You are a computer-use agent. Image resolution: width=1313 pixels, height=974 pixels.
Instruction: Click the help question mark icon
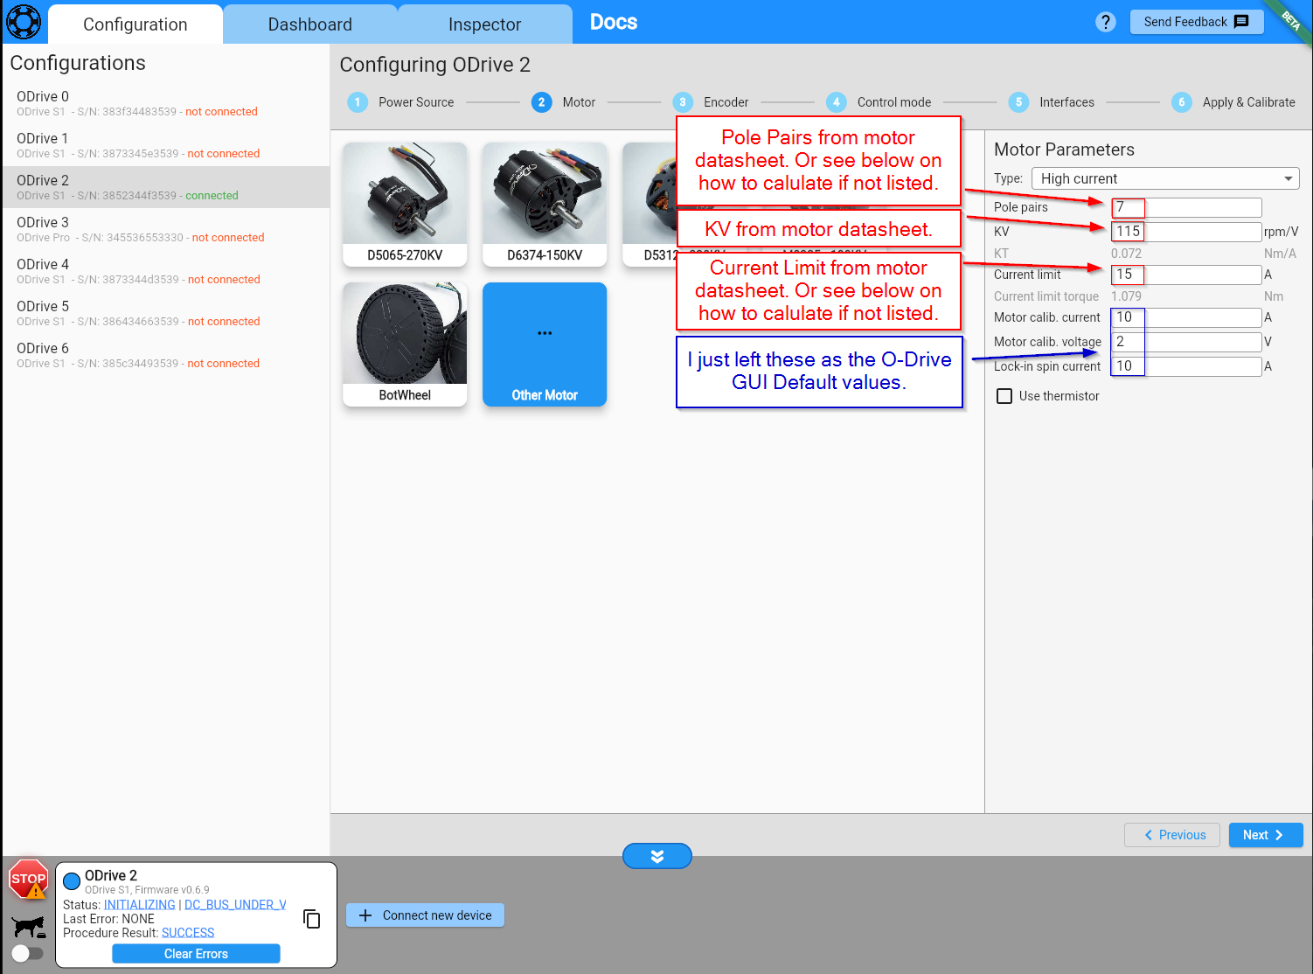click(x=1105, y=22)
